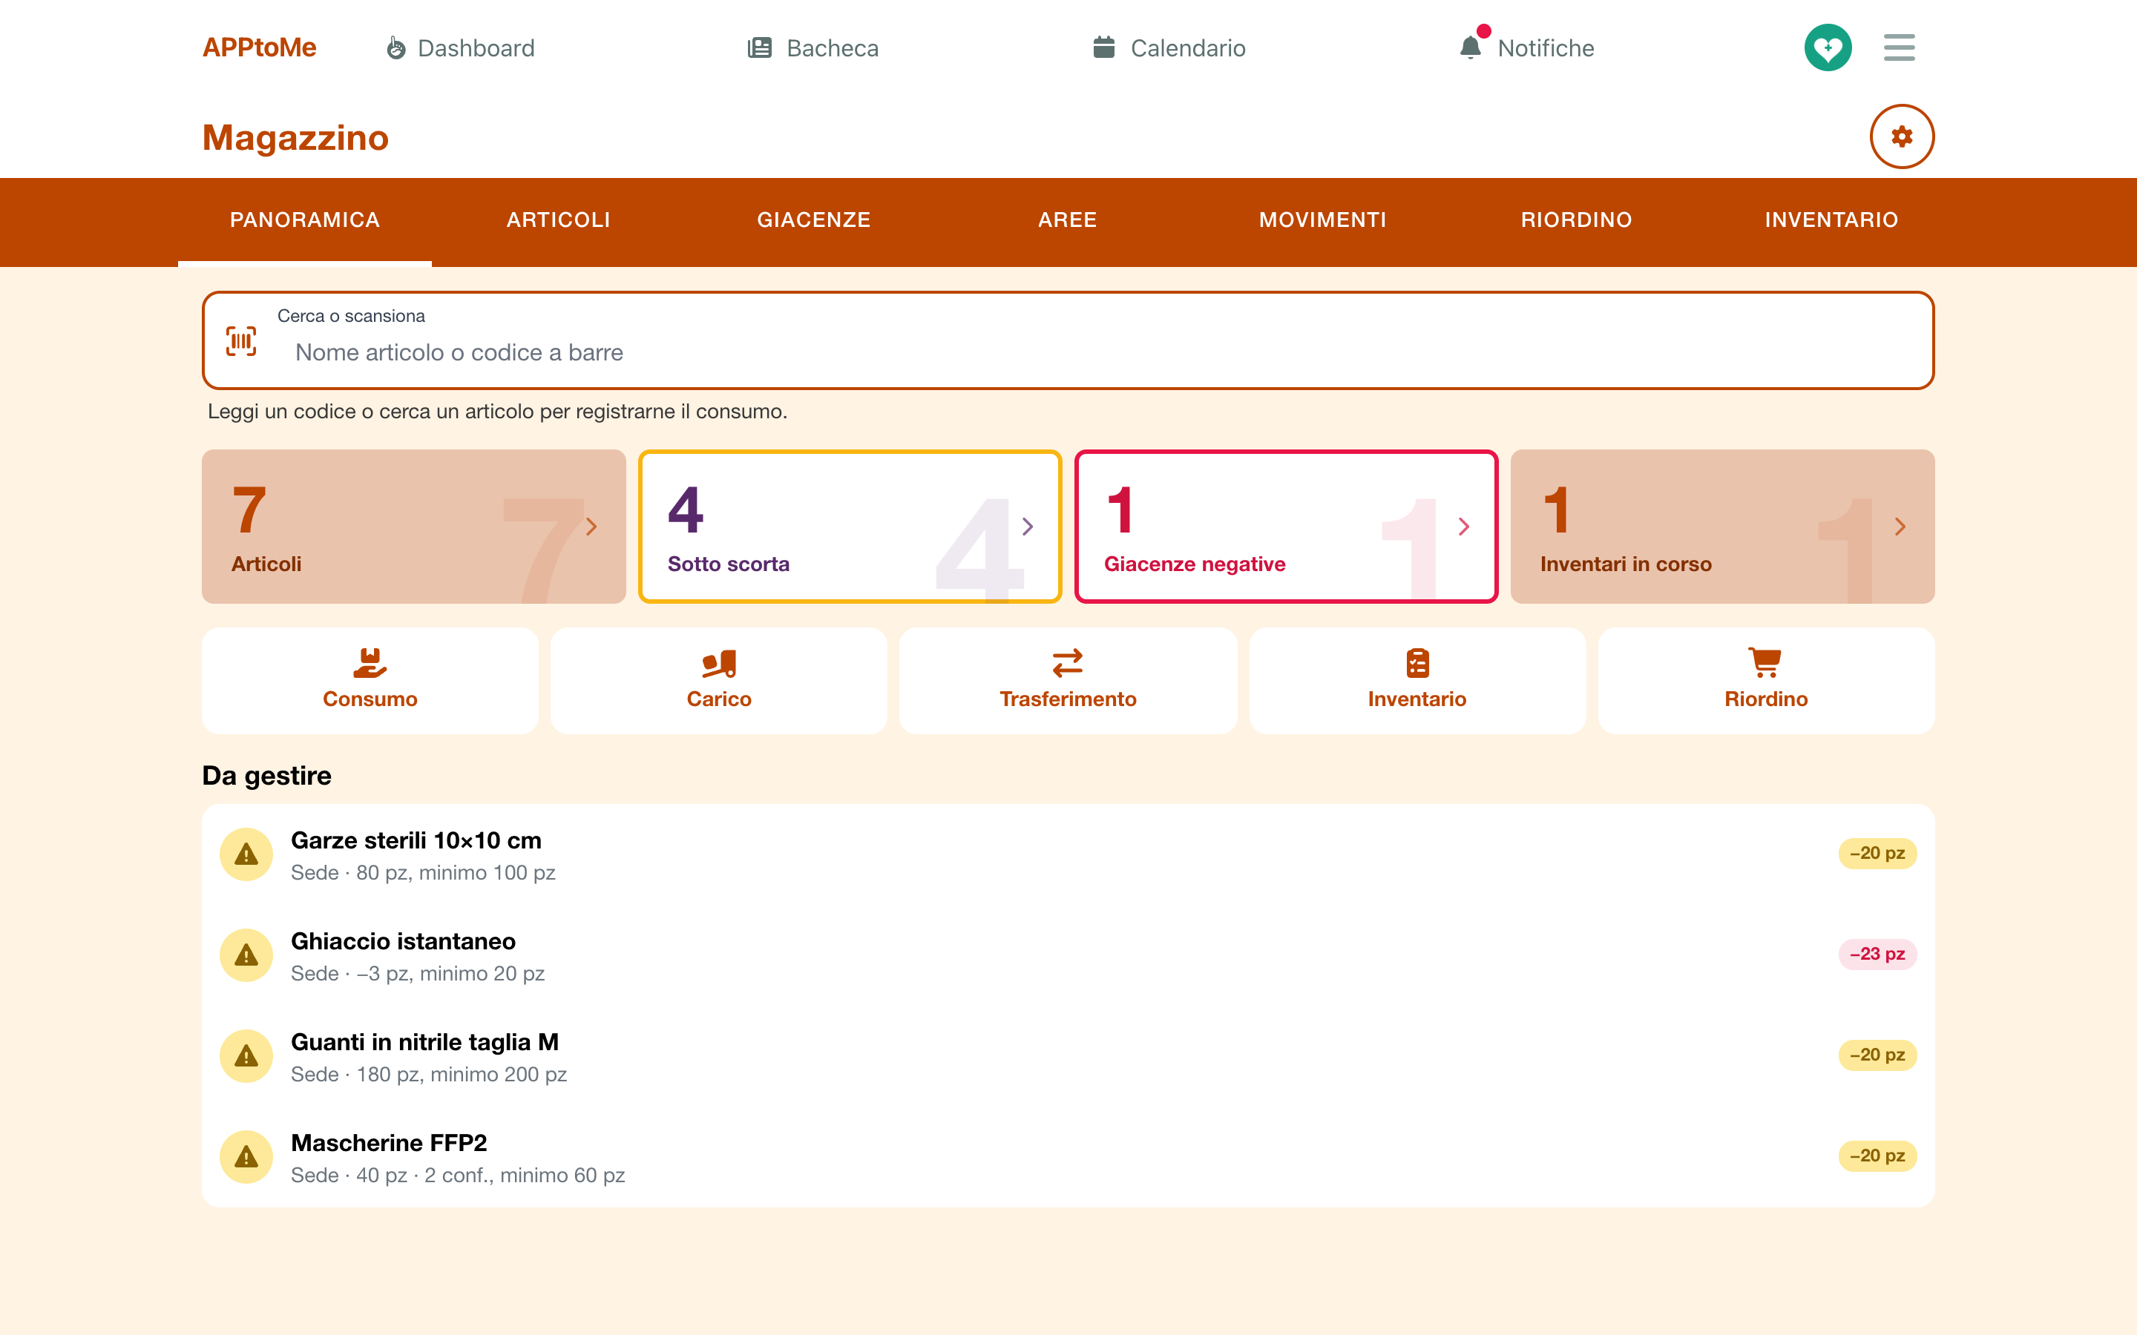The image size is (2137, 1335).
Task: Click the –20 pz badge for Mascherine FFP2
Action: coord(1877,1156)
